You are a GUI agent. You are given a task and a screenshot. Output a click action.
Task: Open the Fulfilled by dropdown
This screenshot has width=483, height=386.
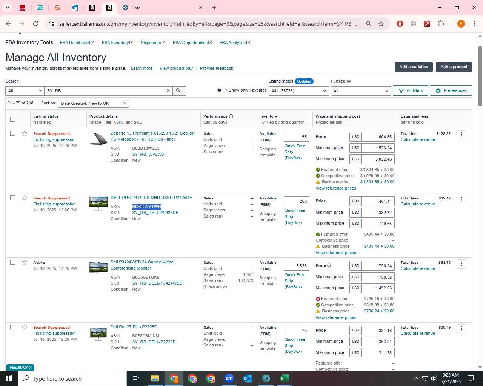coord(361,91)
